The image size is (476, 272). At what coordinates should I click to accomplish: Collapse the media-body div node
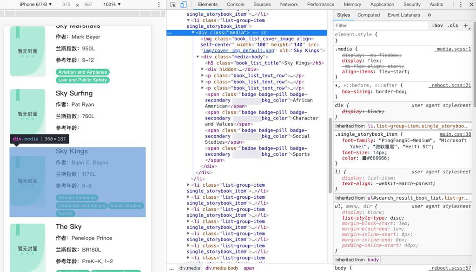[198, 57]
